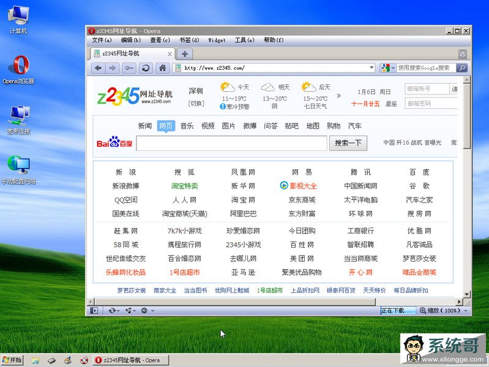Viewport: 489px width, 367px height.
Task: Select the 视频 search tab
Action: [x=207, y=125]
